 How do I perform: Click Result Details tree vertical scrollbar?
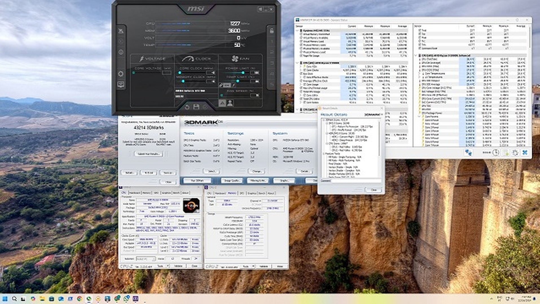[x=380, y=138]
